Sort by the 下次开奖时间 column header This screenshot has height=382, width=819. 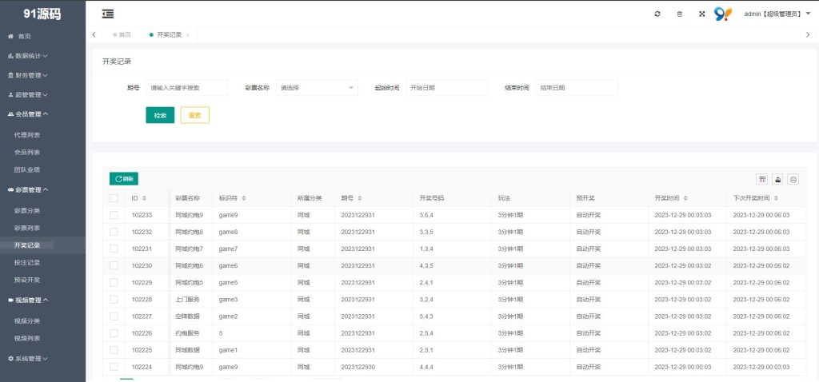[776, 198]
